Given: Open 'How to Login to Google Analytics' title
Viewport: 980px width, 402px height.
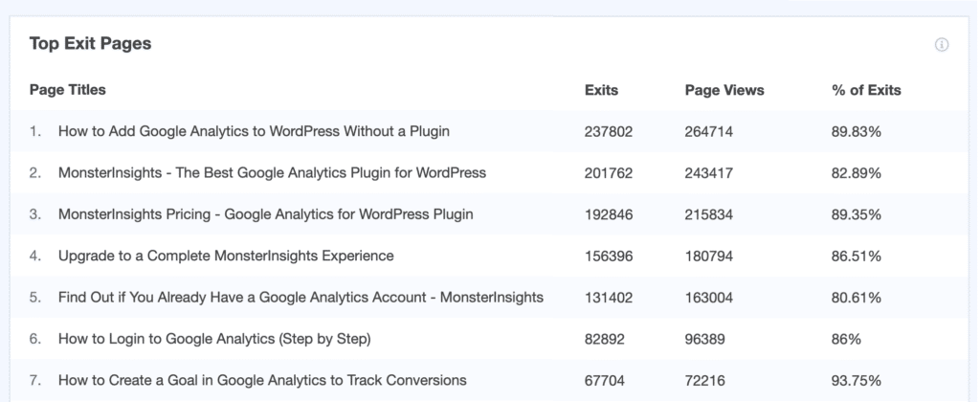Looking at the screenshot, I should [x=214, y=339].
